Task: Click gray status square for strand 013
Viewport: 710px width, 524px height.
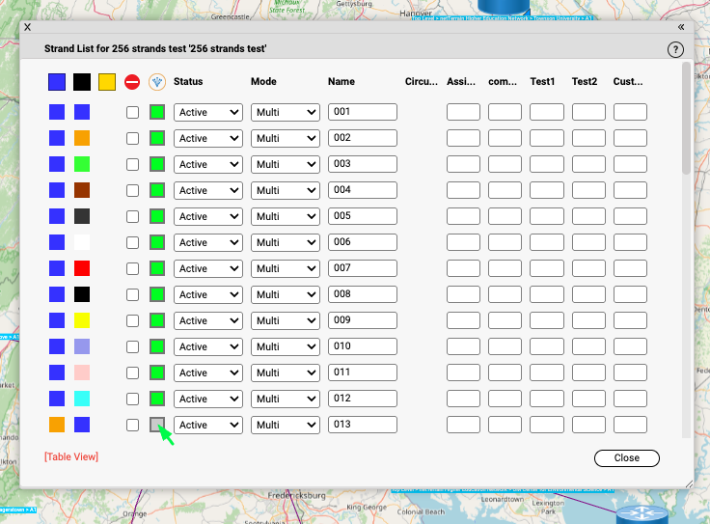Action: [157, 425]
